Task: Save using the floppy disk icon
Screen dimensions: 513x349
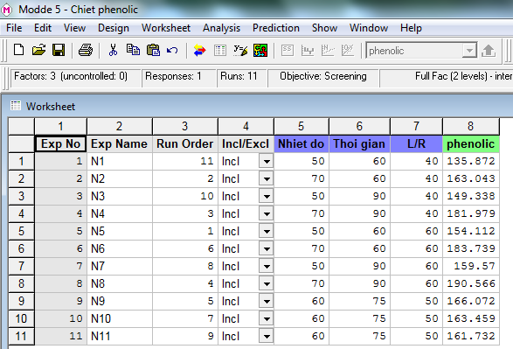Action: [59, 50]
